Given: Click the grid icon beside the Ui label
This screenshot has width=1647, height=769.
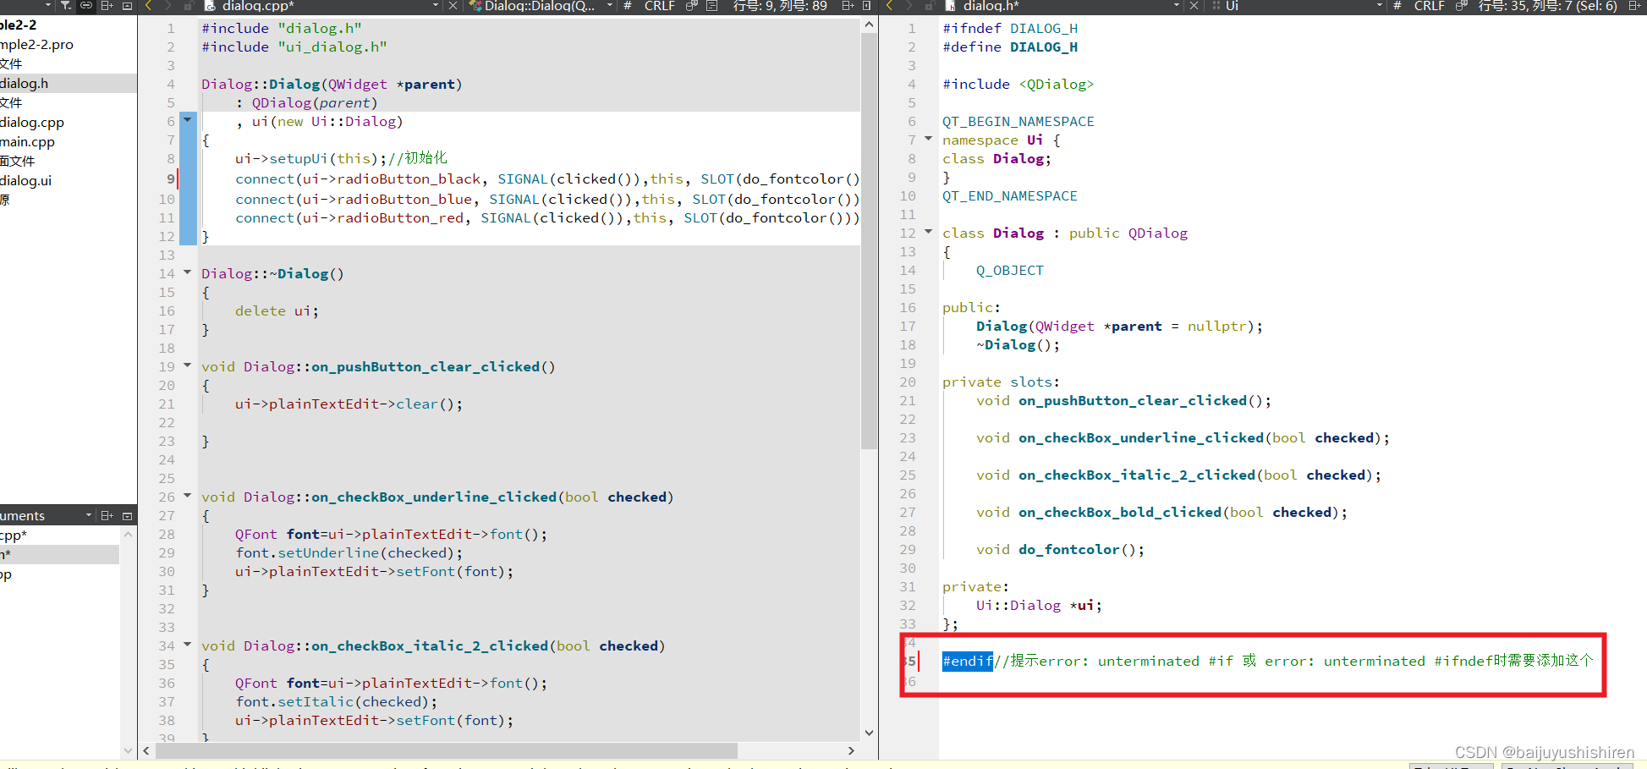Looking at the screenshot, I should pyautogui.click(x=1215, y=6).
